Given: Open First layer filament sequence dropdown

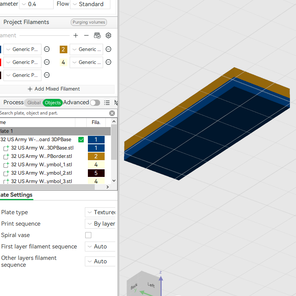Looking at the screenshot, I should [x=100, y=247].
